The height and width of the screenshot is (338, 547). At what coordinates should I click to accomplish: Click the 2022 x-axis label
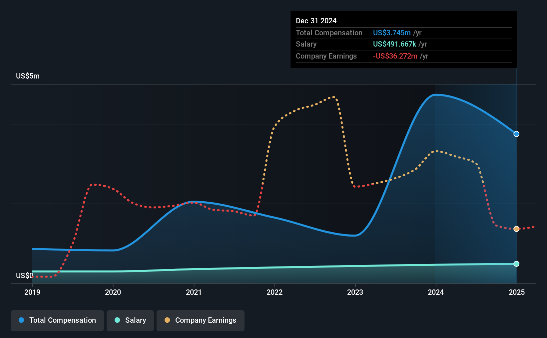coord(274,292)
